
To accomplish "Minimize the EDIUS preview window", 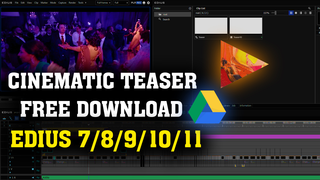I will 144,3.
